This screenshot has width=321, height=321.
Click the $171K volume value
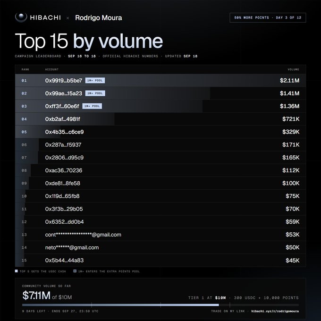click(x=291, y=145)
